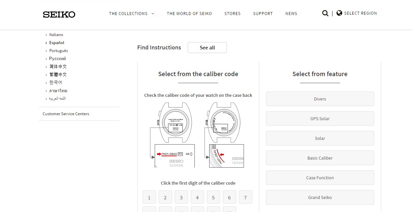
Task: Select the Grand Seiko feature button
Action: coord(320,197)
